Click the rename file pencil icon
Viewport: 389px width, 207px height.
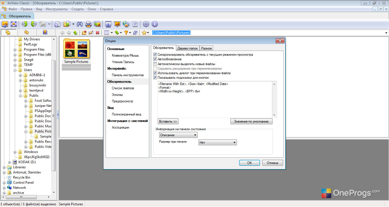91,33
